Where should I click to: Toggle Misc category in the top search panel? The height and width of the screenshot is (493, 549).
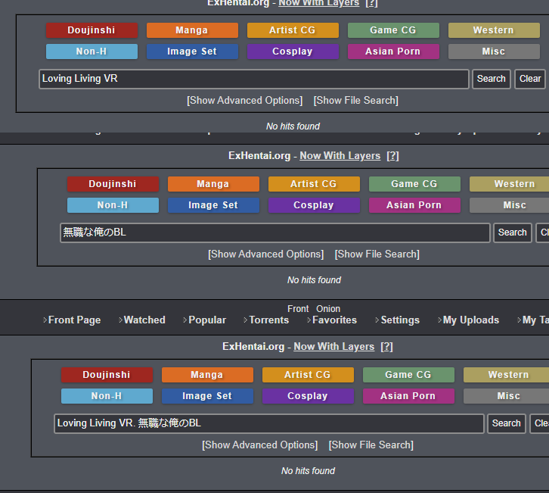[494, 51]
